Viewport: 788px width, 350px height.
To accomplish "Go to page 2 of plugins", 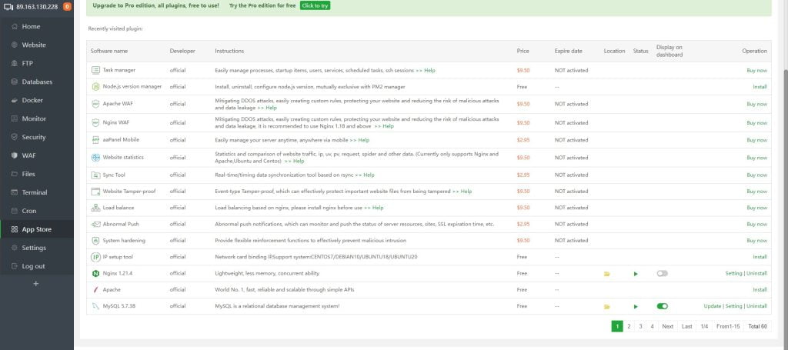I will click(629, 326).
